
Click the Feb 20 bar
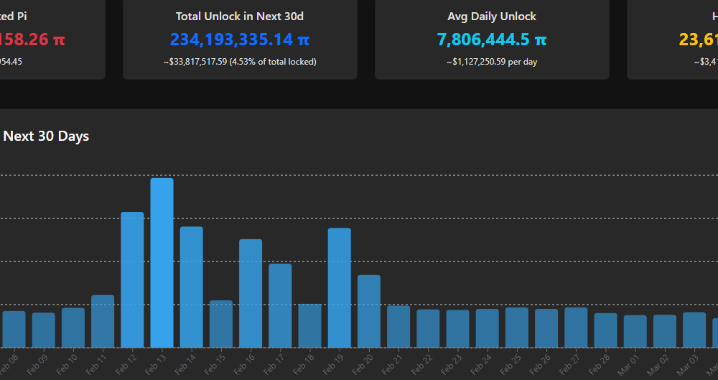point(369,312)
